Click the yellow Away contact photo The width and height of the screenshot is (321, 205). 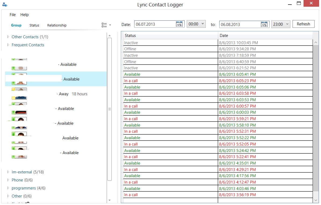19,94
